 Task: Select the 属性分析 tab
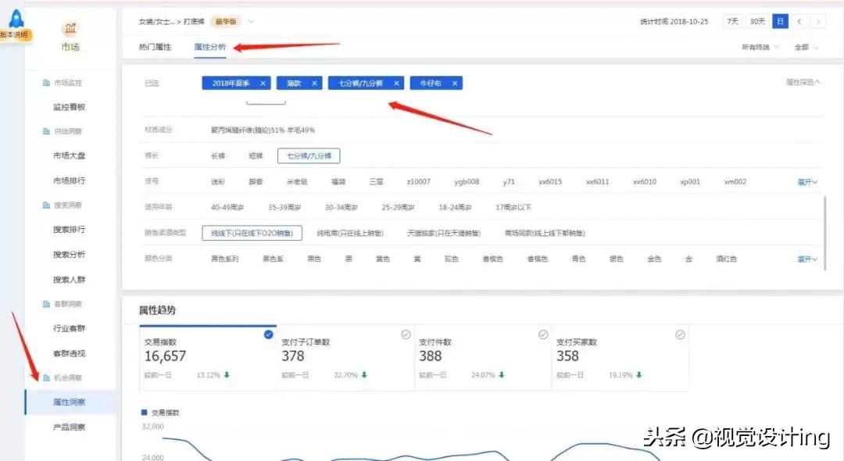(x=209, y=46)
